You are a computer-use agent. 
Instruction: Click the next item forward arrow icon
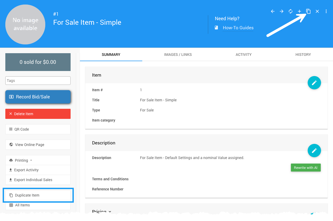pyautogui.click(x=282, y=11)
